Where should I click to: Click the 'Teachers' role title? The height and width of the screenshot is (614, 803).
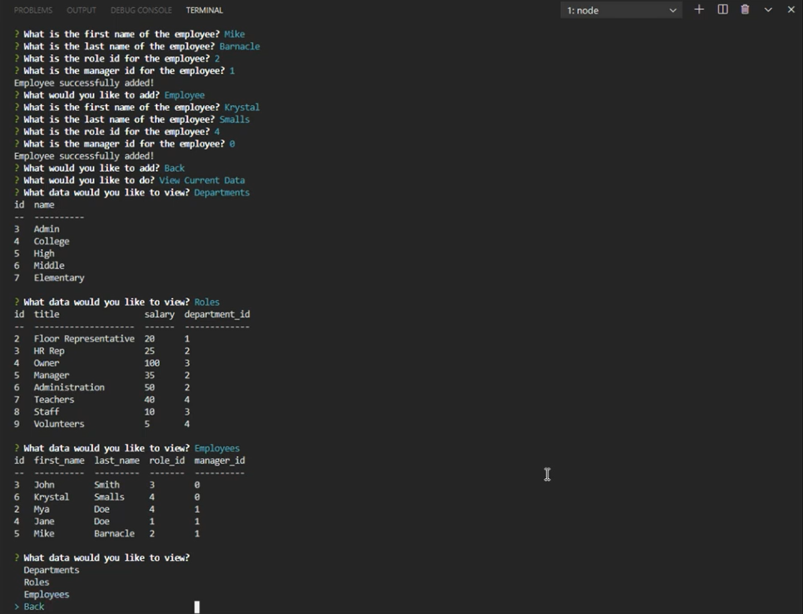point(54,399)
